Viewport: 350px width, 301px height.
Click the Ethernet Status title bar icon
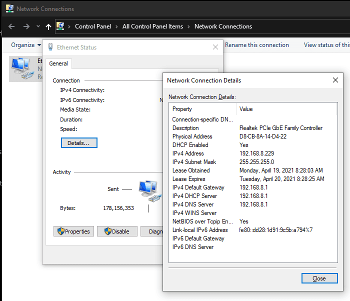pyautogui.click(x=50, y=47)
